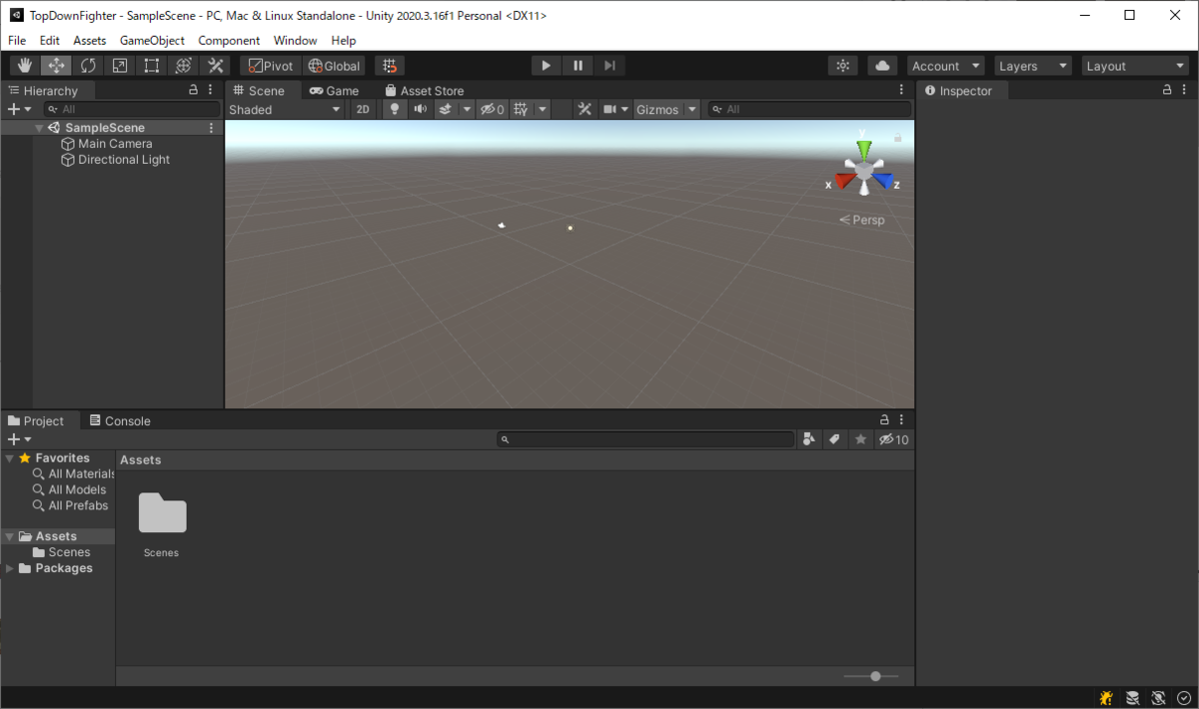Screen dimensions: 1199x709
Task: Select the Move tool
Action: coord(57,66)
